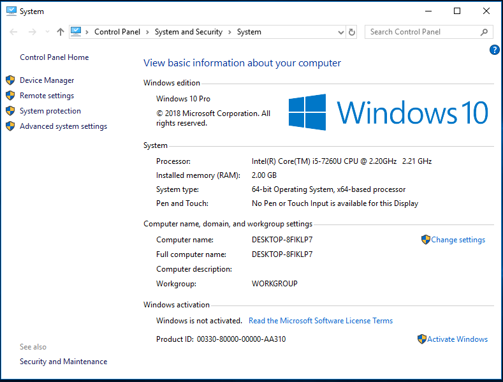Click Computer name value DESKTOP-8FIKLP7

tap(282, 240)
